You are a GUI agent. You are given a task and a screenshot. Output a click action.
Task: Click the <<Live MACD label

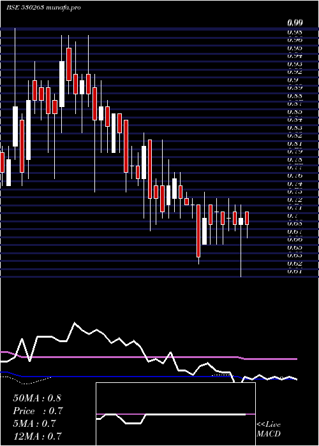(x=269, y=429)
